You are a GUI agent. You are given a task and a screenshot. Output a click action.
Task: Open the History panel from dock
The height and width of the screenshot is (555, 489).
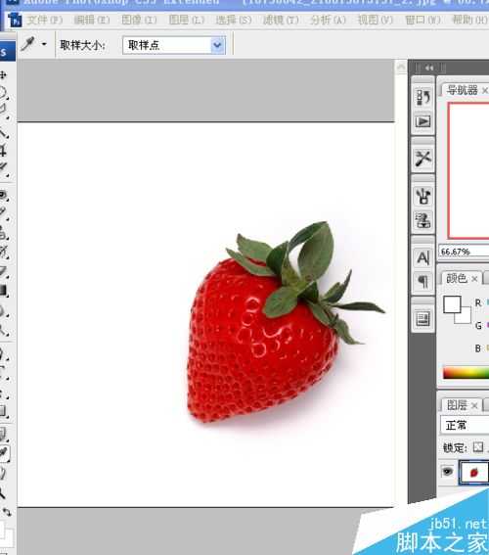(x=423, y=97)
